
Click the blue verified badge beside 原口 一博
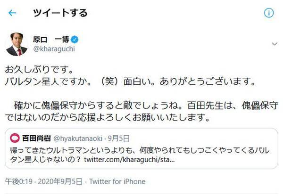point(74,39)
